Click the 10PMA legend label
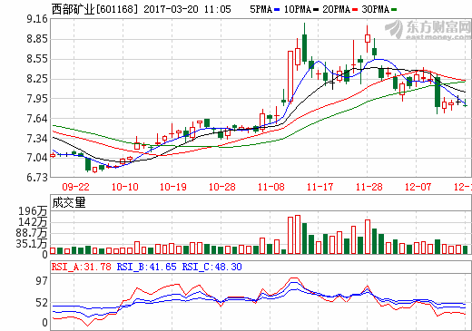Screen dimensions: 472x331 pos(298,9)
